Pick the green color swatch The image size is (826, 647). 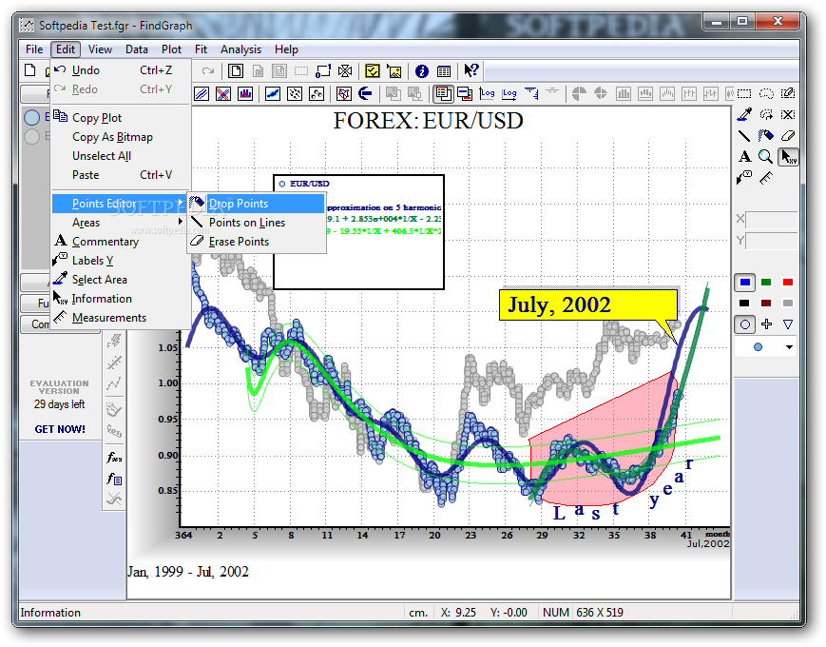[x=766, y=282]
